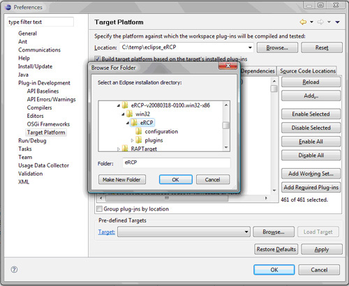This screenshot has height=286, width=349.
Task: Close the Browse For Folder dialog
Action: click(x=228, y=66)
